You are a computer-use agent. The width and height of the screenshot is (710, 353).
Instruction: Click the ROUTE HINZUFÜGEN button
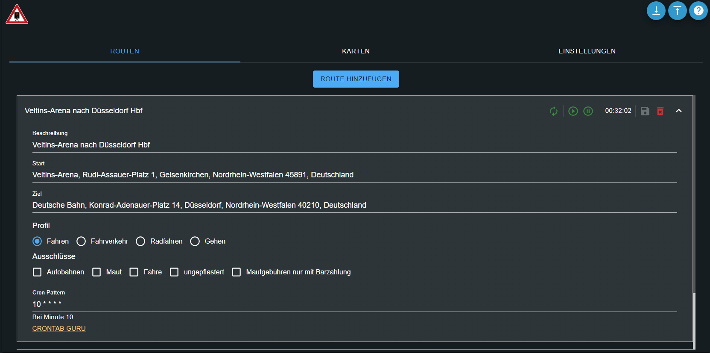coord(356,79)
